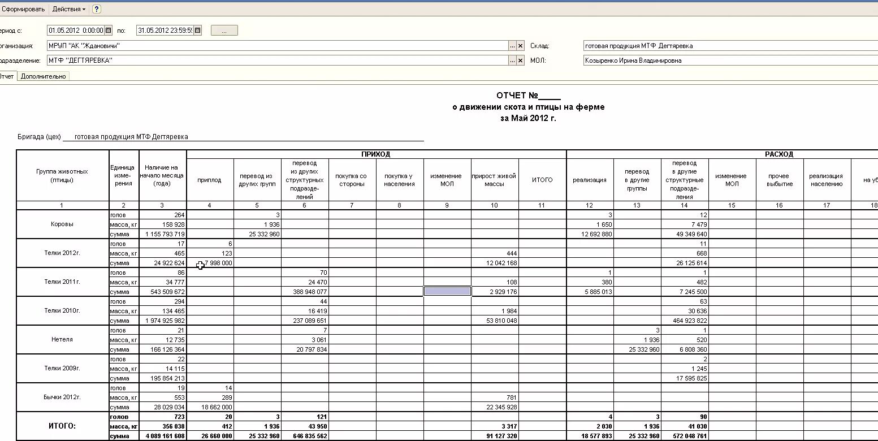
Task: Select the ИТОГО: row label
Action: tap(62, 426)
